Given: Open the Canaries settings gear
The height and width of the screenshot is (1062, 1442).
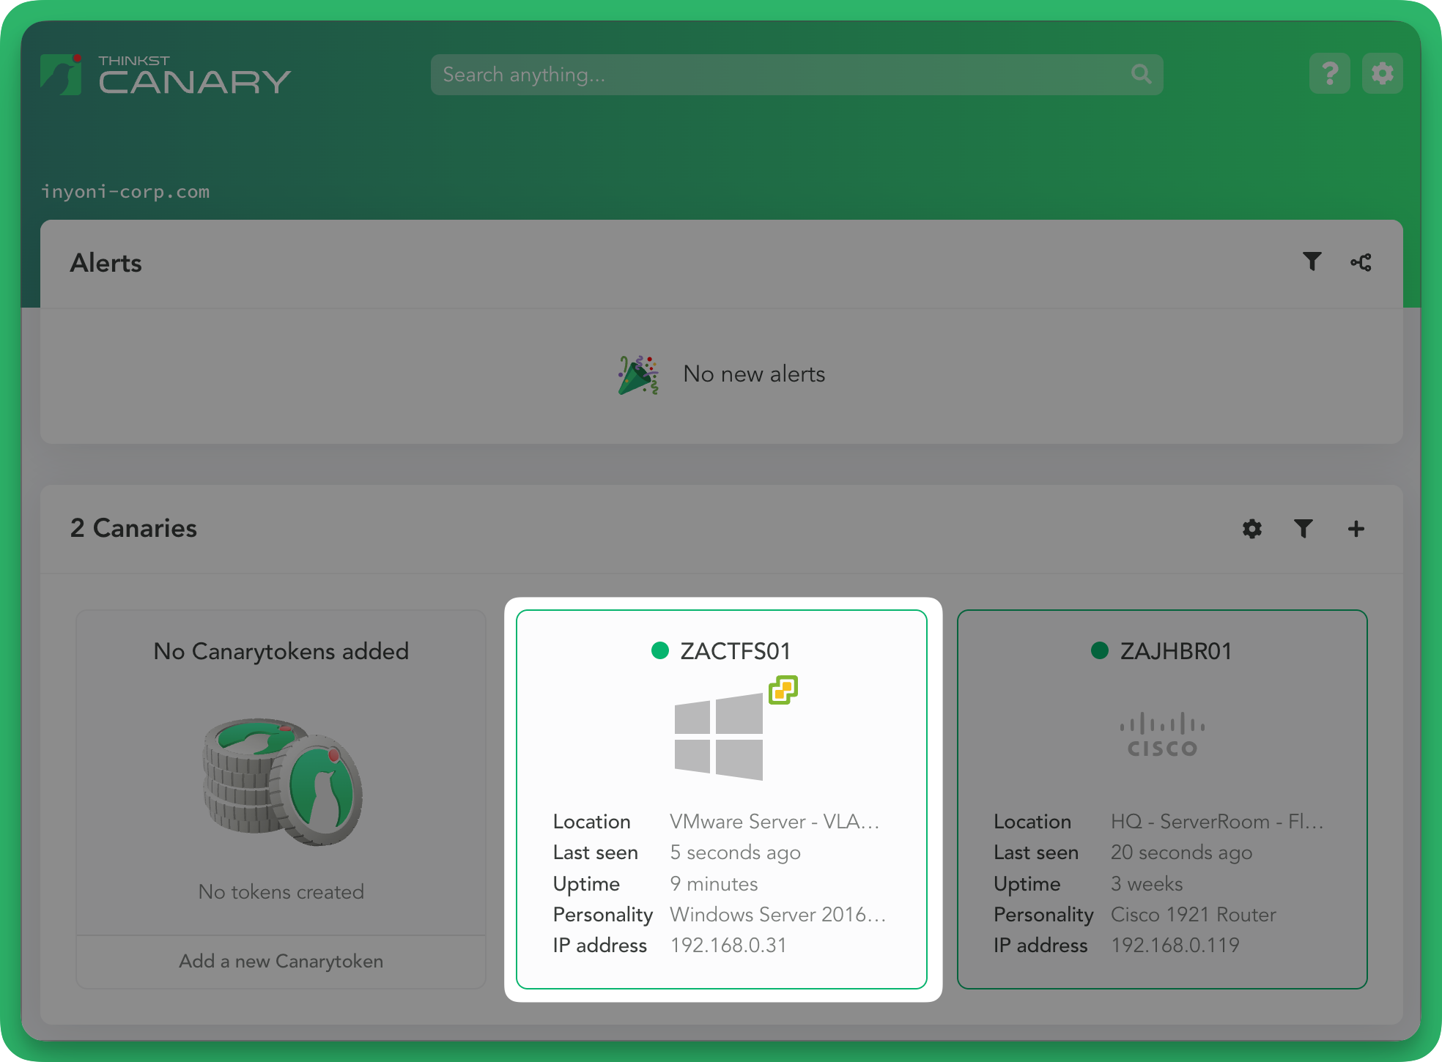Looking at the screenshot, I should 1252,529.
